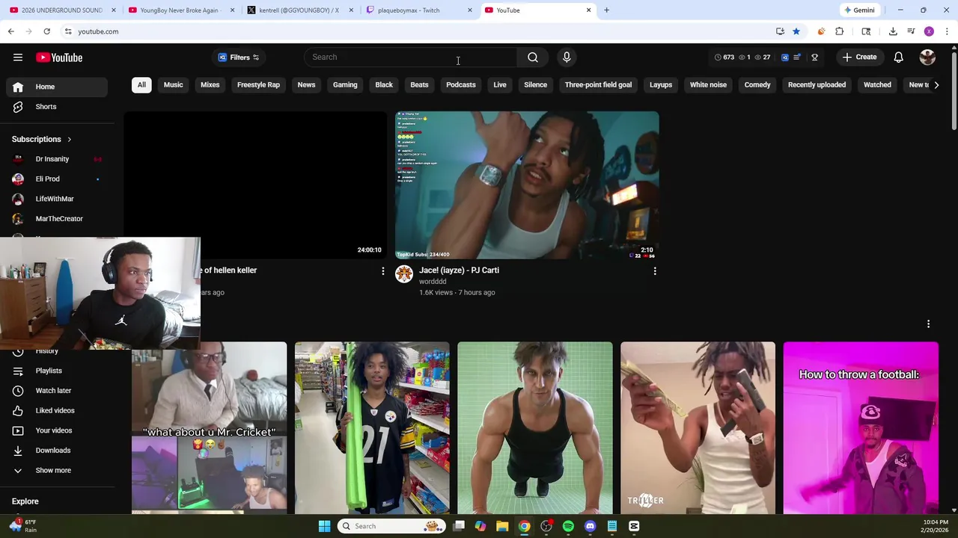958x538 pixels.
Task: Open the Create menu
Action: tap(859, 58)
